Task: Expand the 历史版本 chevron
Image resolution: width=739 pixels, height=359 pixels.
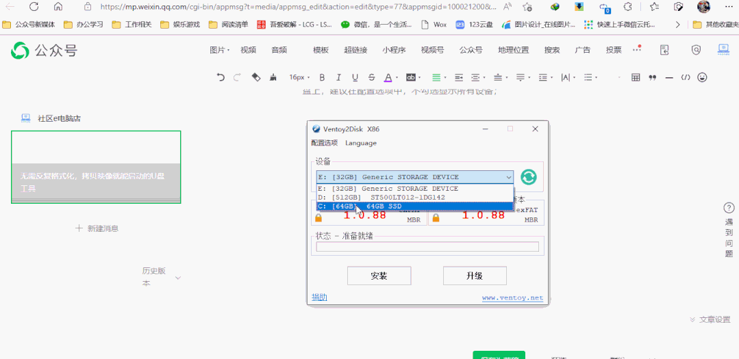Action: click(x=178, y=278)
